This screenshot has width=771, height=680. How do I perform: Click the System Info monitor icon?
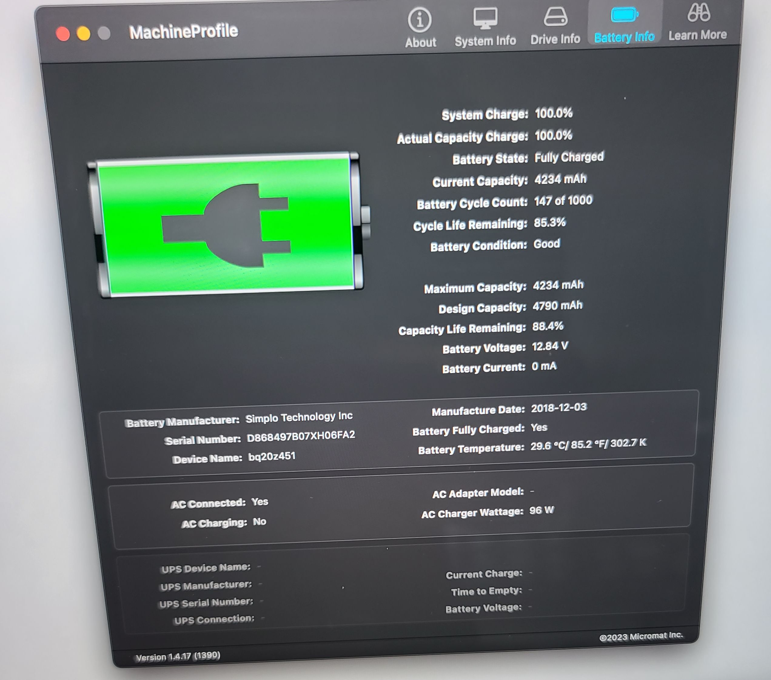(x=485, y=18)
